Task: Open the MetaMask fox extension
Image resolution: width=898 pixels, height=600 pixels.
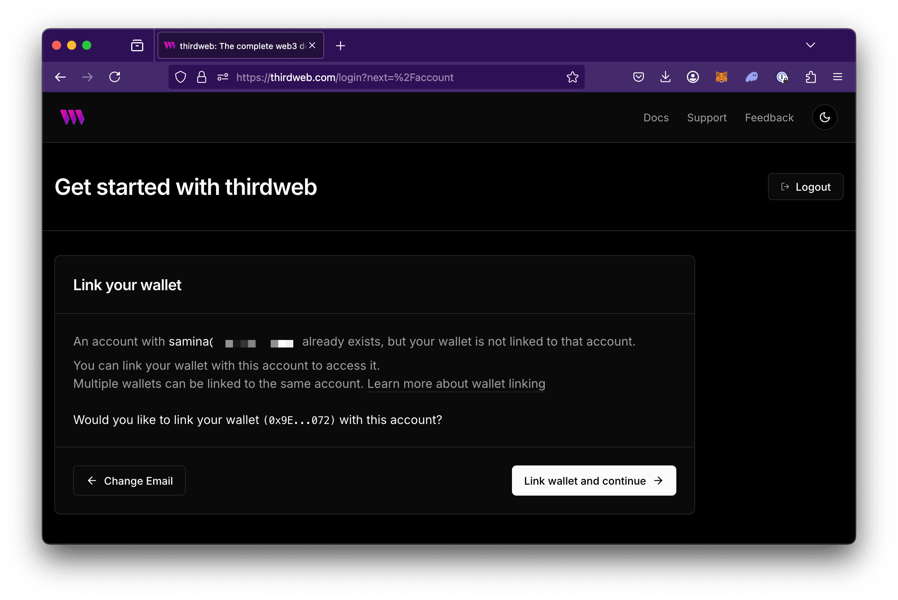Action: 721,77
